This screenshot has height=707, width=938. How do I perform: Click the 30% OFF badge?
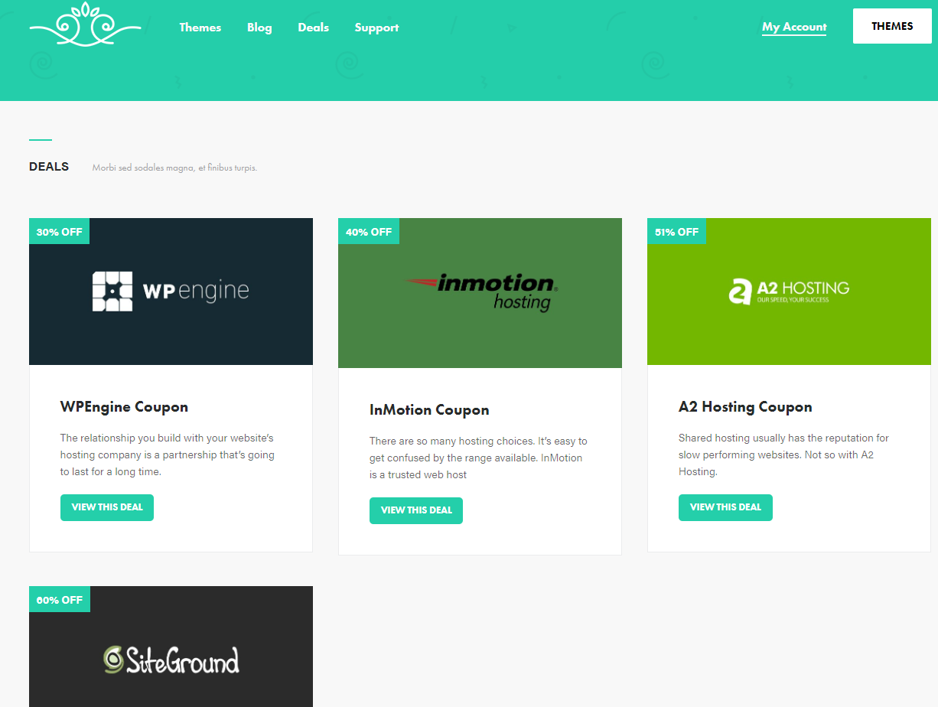point(60,232)
